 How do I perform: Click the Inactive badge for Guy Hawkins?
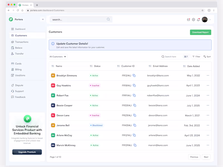94,85
